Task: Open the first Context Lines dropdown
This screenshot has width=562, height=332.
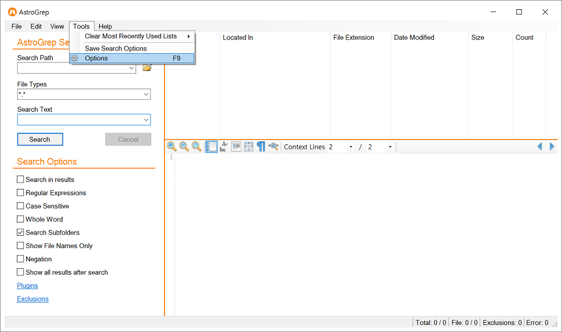Action: tap(351, 147)
